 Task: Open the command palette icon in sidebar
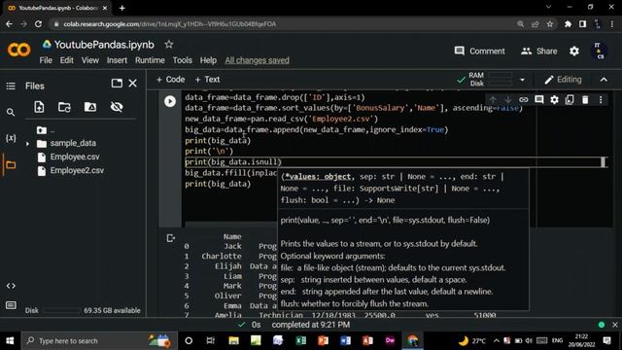point(11,305)
